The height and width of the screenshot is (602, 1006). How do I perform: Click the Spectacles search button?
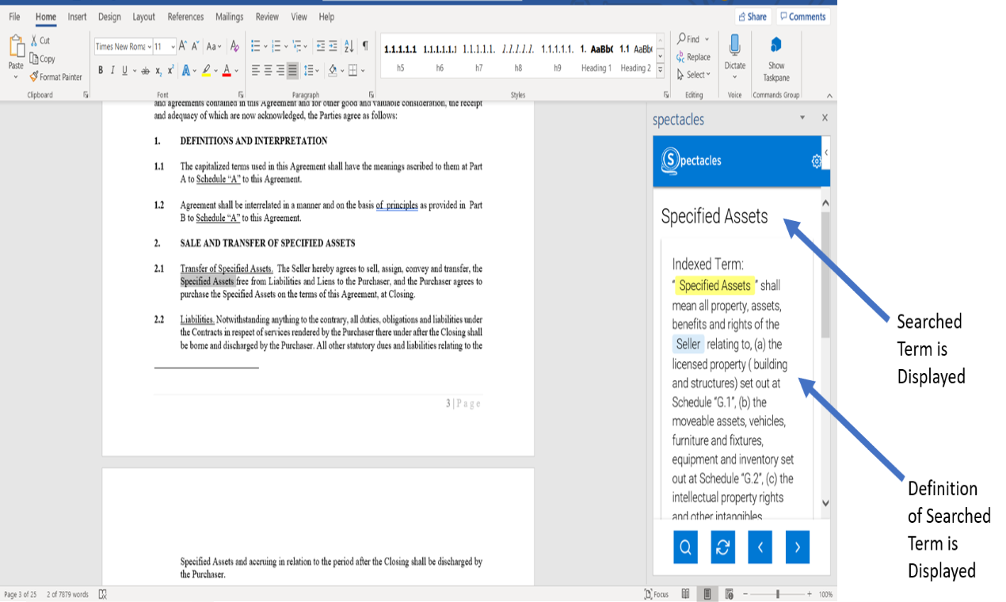[686, 547]
